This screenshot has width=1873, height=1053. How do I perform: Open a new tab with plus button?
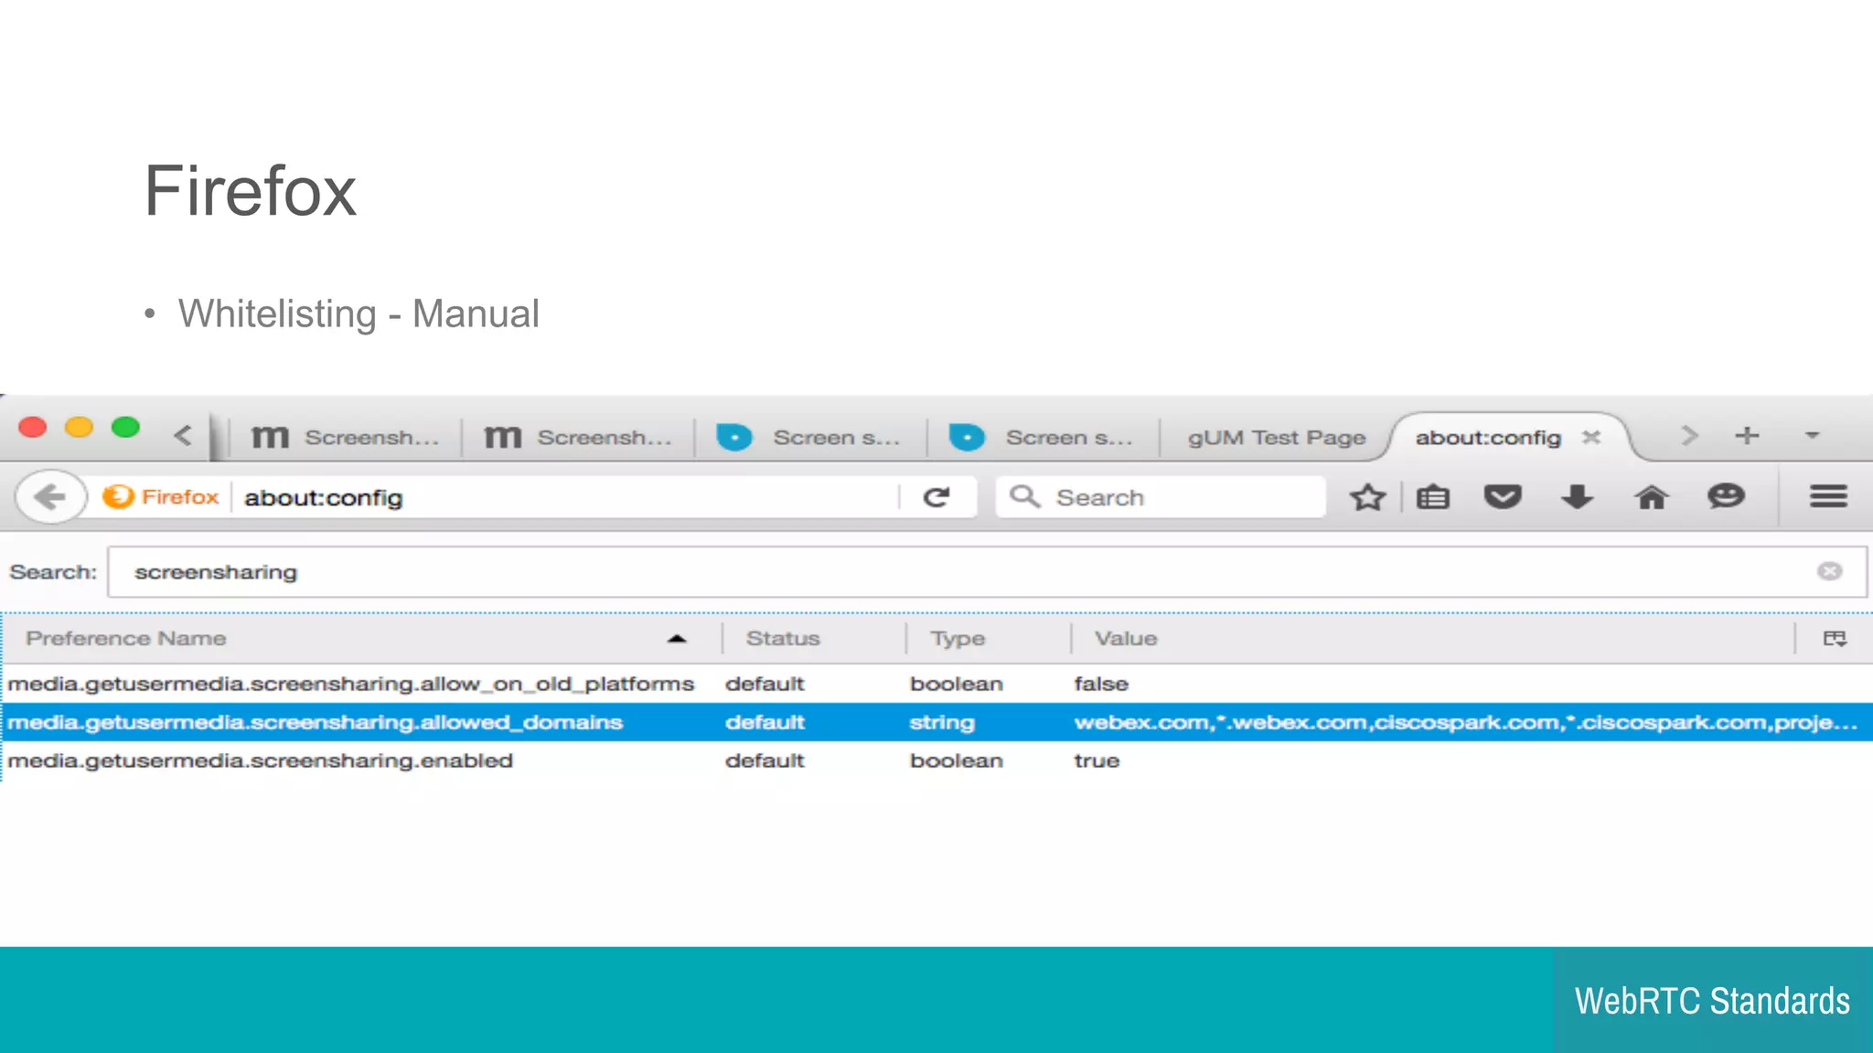1747,435
